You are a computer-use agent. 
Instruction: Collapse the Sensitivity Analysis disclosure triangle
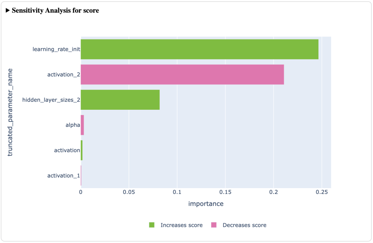(x=8, y=11)
